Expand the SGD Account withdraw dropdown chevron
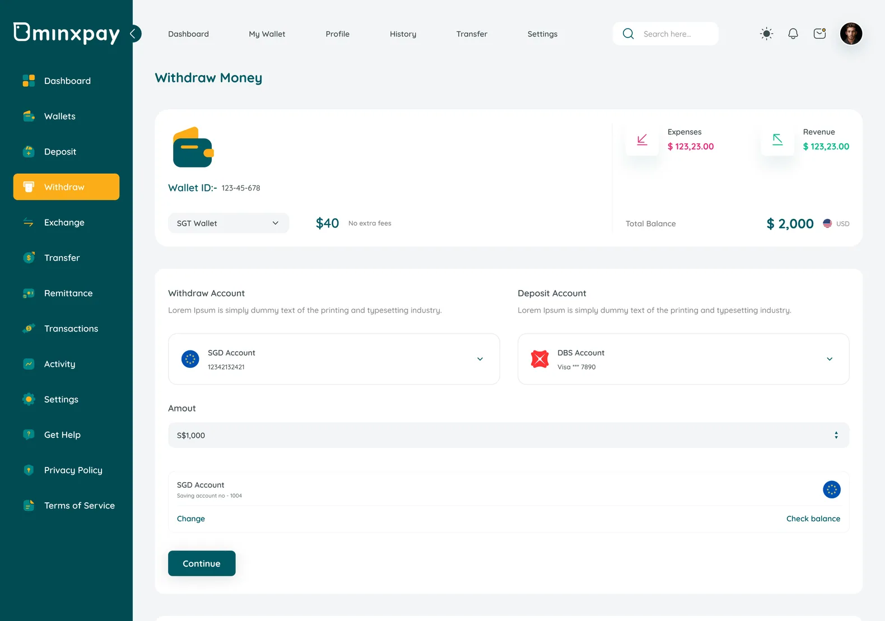 480,359
